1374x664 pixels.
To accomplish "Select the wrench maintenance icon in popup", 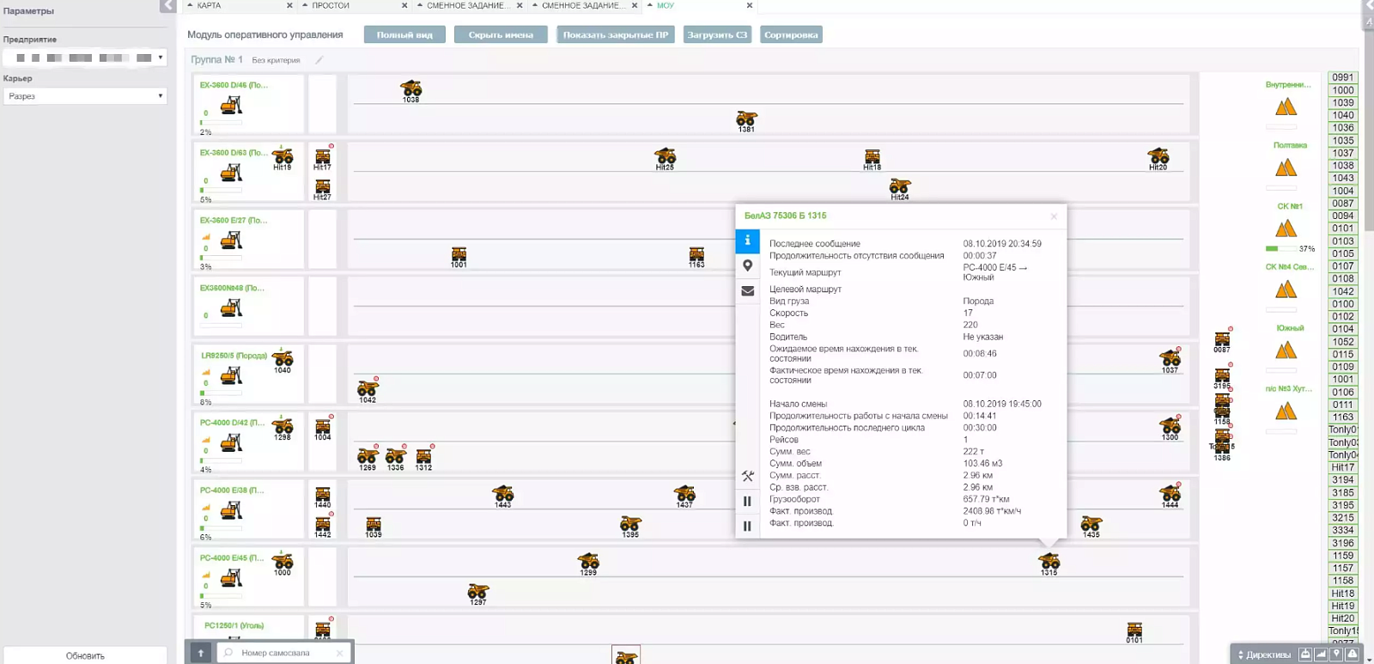I will 747,476.
